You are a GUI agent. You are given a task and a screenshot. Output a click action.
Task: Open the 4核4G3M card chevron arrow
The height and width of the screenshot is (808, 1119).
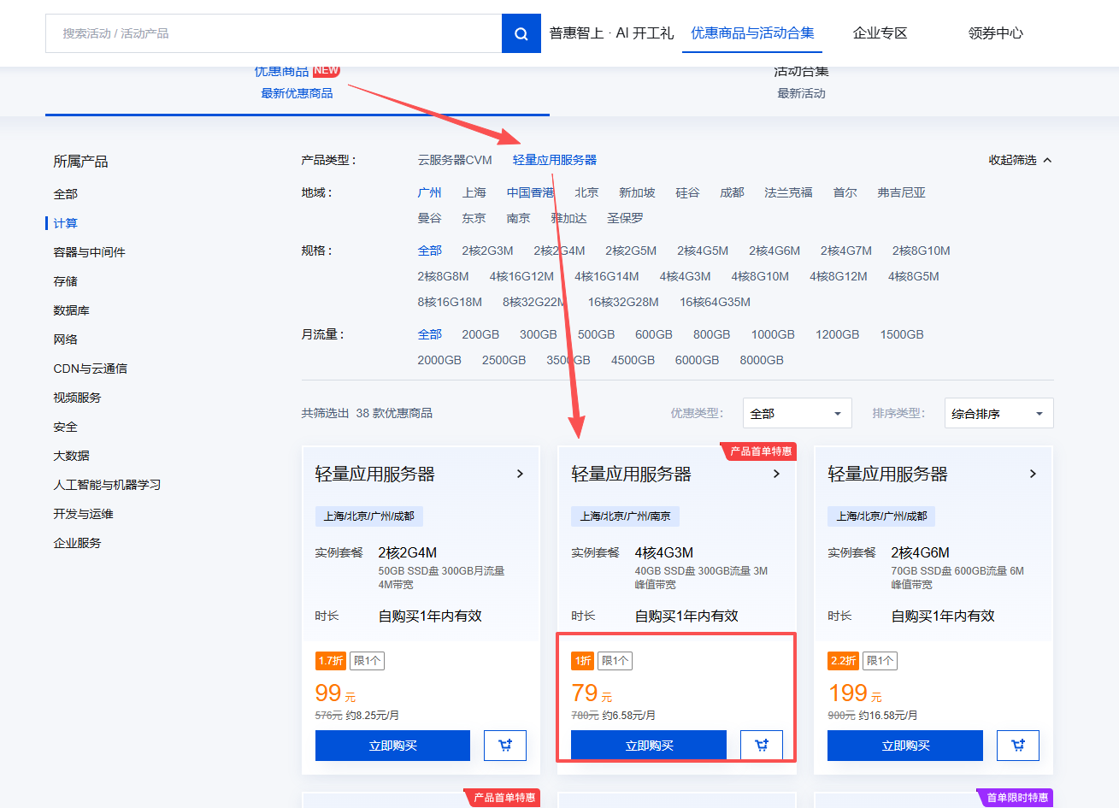(x=776, y=474)
